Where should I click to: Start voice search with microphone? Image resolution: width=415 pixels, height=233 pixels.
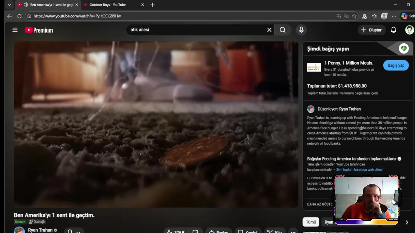[x=301, y=30]
